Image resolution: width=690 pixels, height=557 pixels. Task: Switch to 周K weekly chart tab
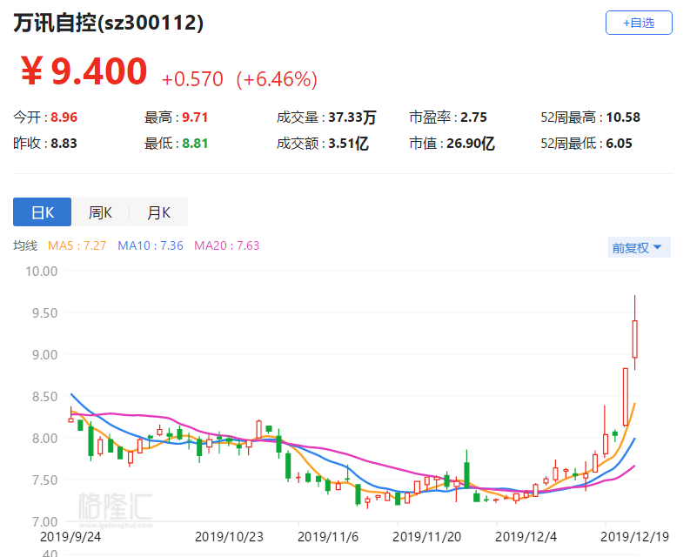click(100, 212)
